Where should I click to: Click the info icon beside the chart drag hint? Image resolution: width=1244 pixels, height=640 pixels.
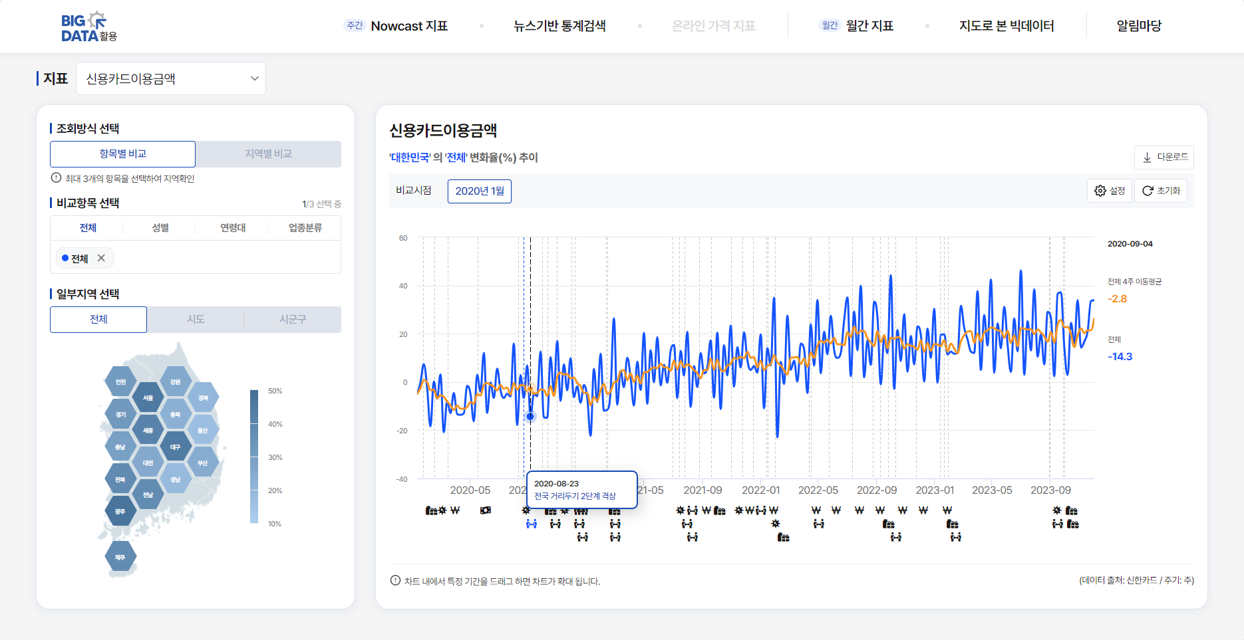coord(395,580)
